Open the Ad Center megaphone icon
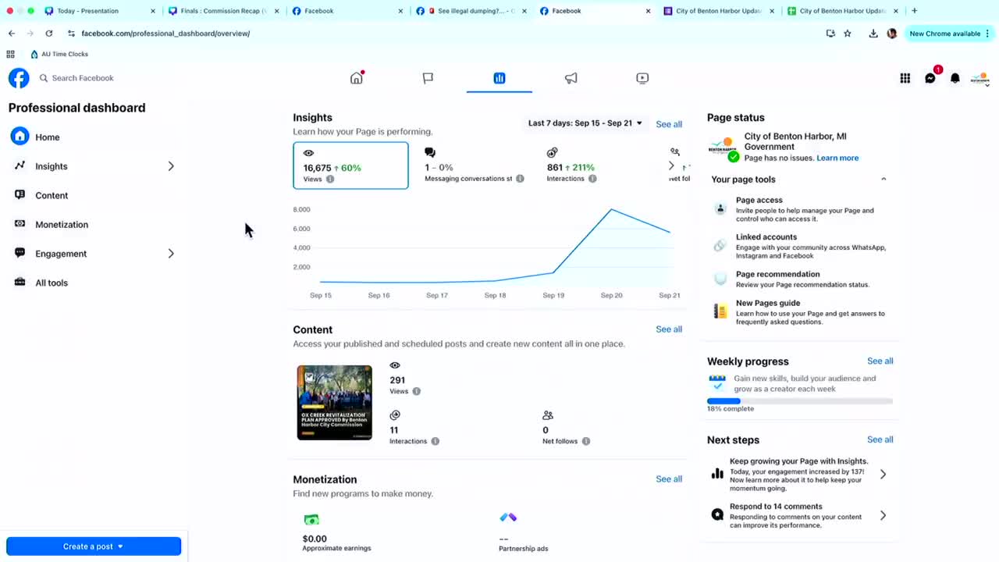Image resolution: width=999 pixels, height=562 pixels. click(x=571, y=78)
